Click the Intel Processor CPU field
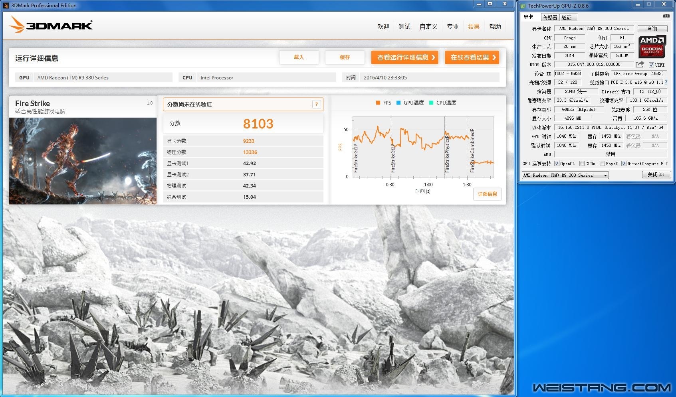The width and height of the screenshot is (676, 397). pos(266,77)
